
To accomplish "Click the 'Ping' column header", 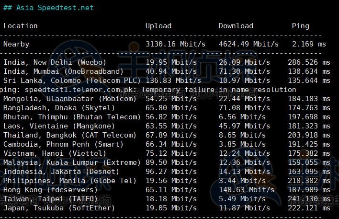I will point(300,26).
